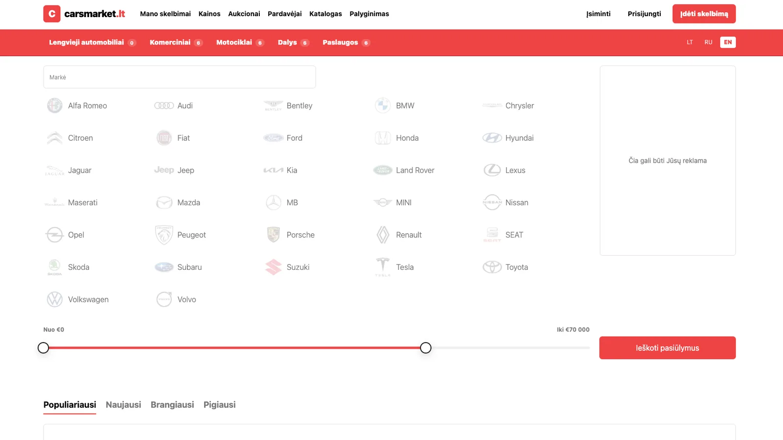Click the Įdėti skelbimą button
The height and width of the screenshot is (440, 783).
pyautogui.click(x=704, y=14)
